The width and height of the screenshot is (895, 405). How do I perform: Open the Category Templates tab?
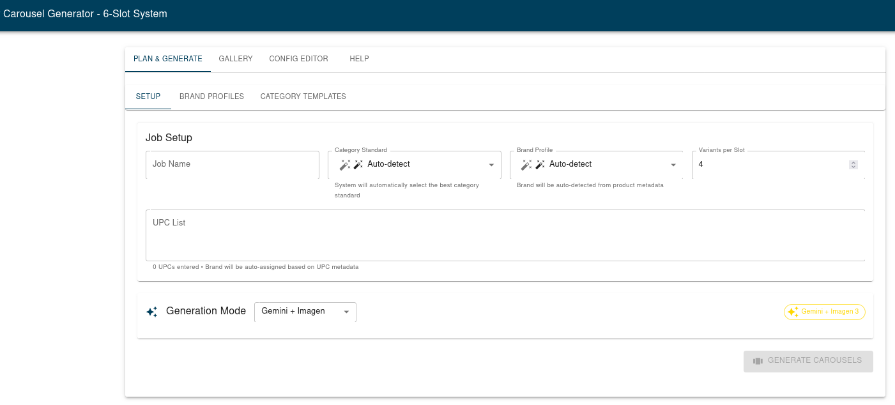tap(303, 96)
